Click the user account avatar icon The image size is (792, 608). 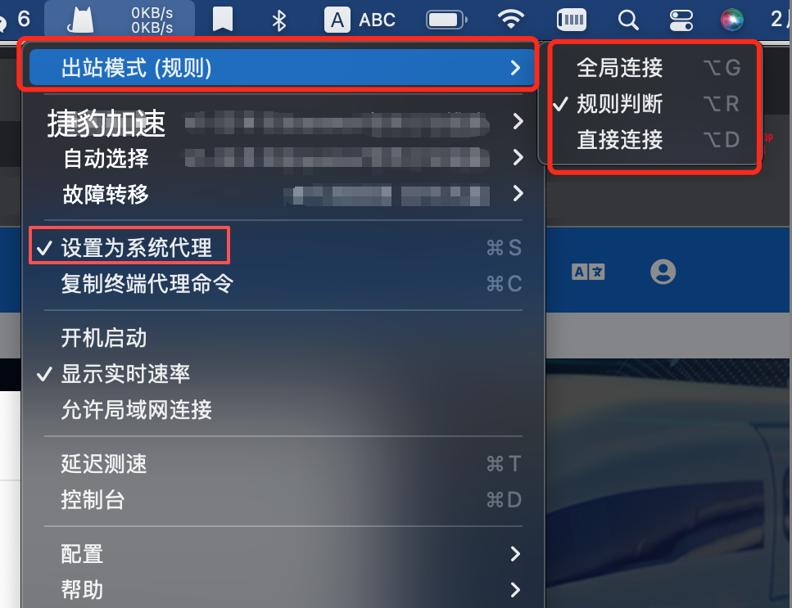[663, 272]
